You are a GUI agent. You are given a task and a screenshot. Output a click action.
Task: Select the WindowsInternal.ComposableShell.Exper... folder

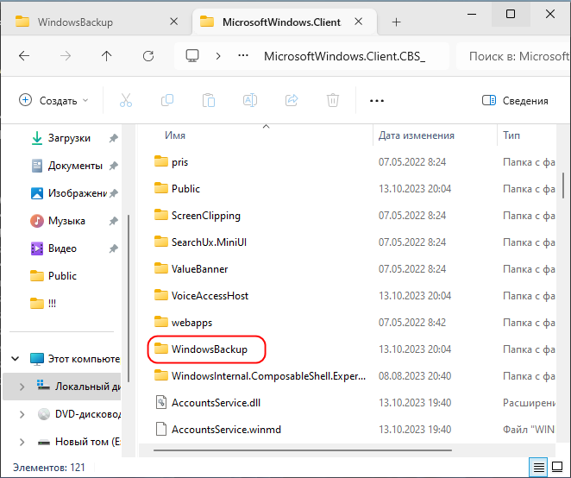(x=260, y=375)
